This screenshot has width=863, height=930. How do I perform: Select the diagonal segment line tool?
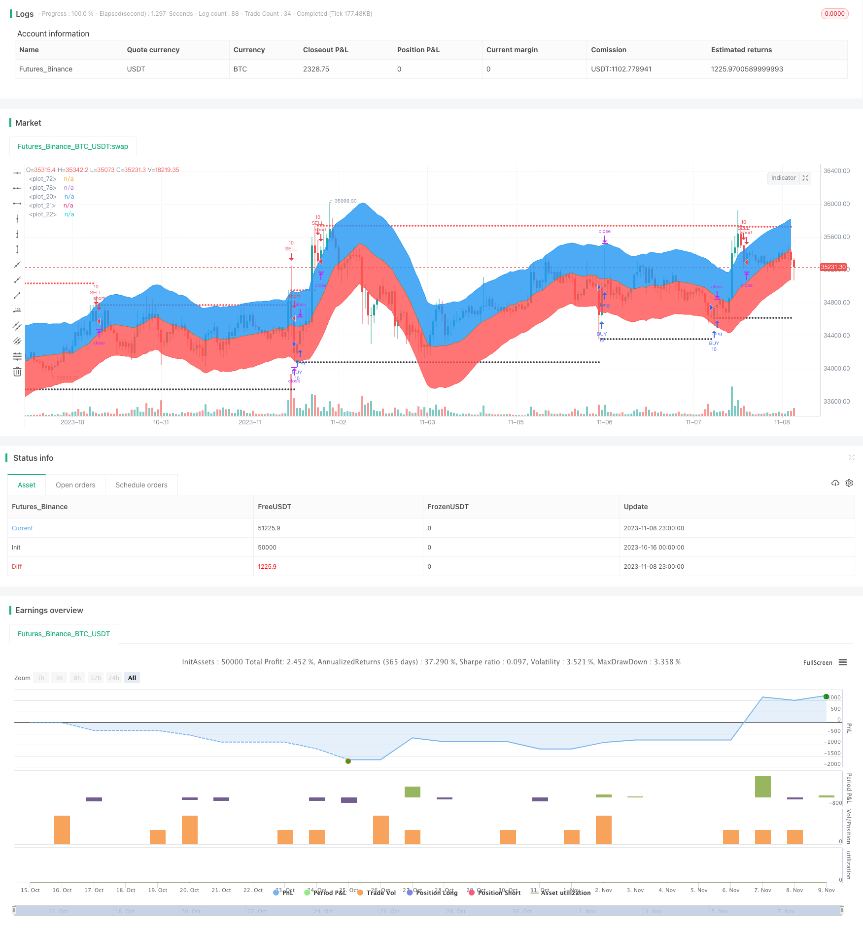point(17,295)
